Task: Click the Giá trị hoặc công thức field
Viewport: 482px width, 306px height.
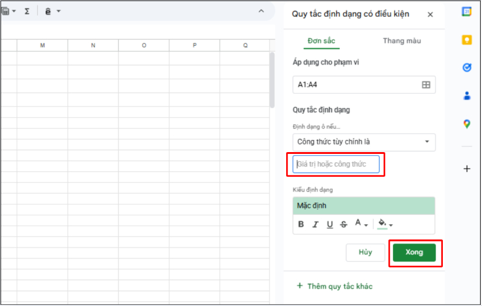Action: tap(336, 164)
